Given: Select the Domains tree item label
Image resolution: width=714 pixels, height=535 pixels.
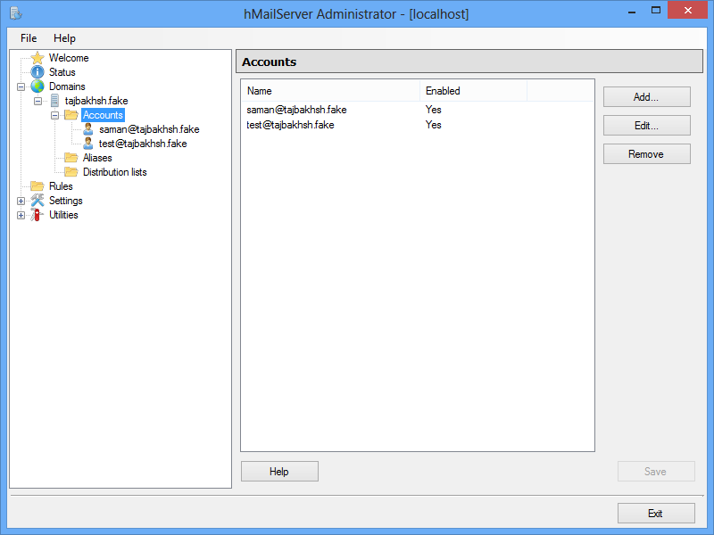Looking at the screenshot, I should click(67, 86).
